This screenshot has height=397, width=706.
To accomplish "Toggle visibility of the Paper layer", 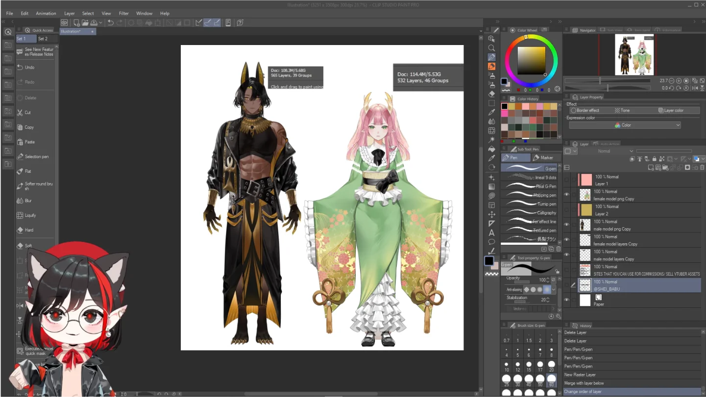I will pos(567,300).
